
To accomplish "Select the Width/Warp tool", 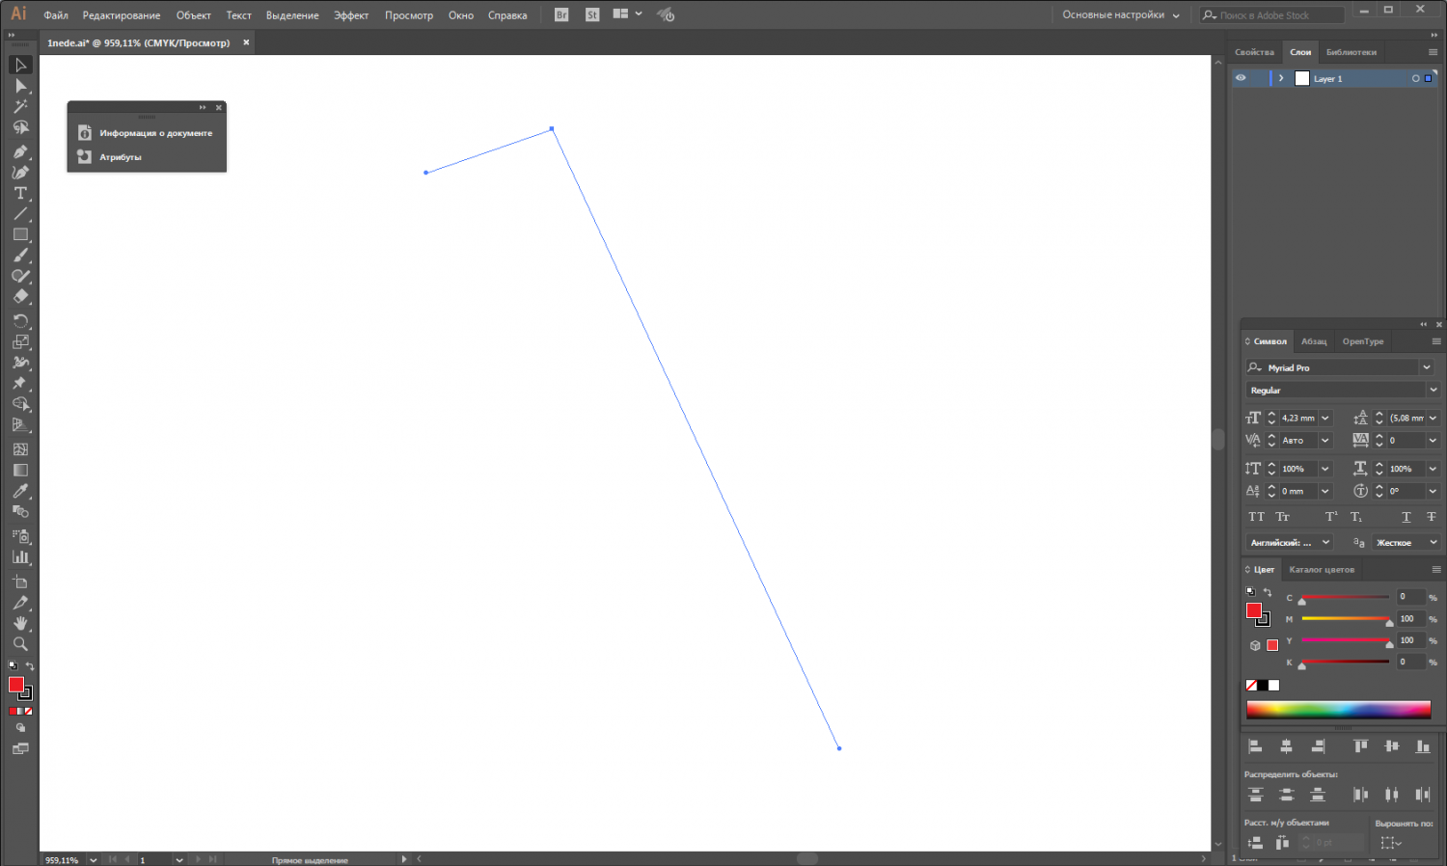I will point(20,363).
